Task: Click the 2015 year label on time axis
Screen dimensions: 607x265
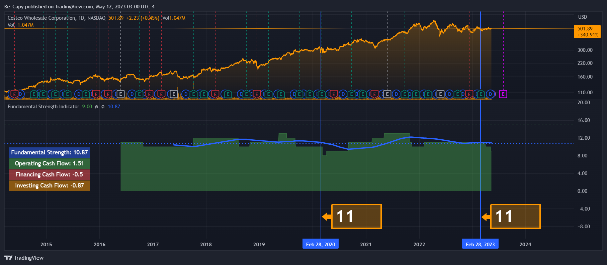Action: [x=46, y=245]
